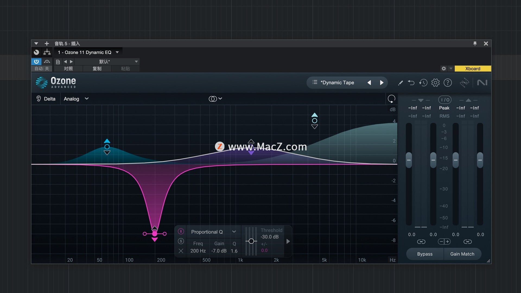The image size is (521, 293).
Task: Click the 复制 copy button
Action: pos(97,69)
